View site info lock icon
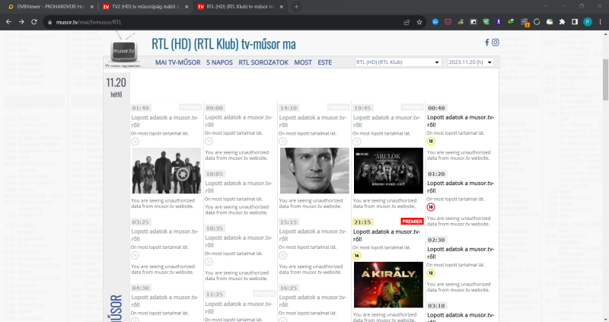 [49, 23]
